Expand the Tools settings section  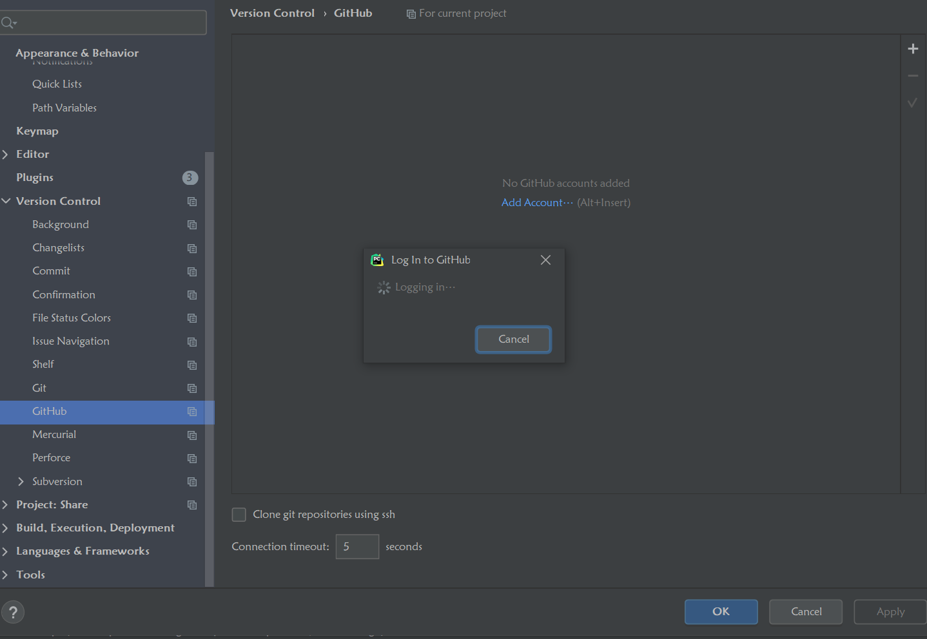[5, 575]
